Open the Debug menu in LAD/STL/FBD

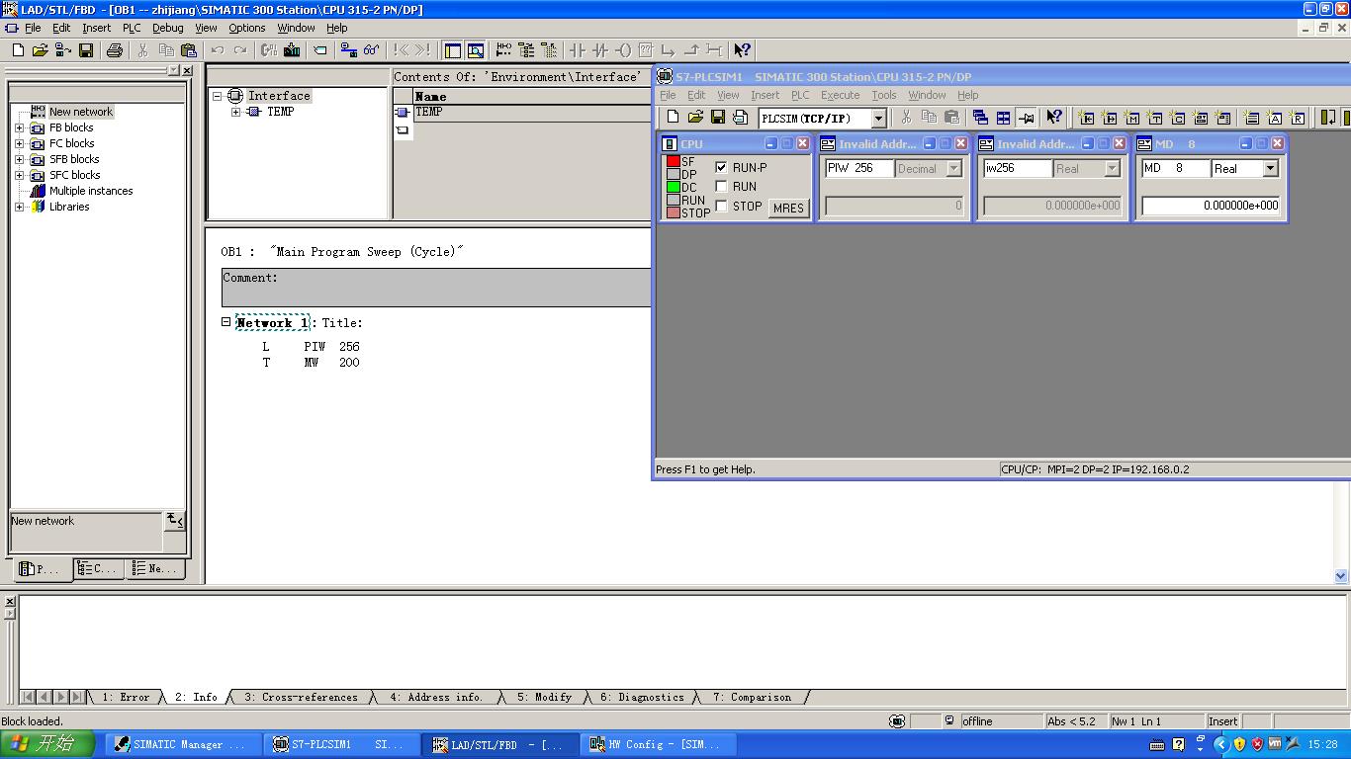(x=167, y=28)
